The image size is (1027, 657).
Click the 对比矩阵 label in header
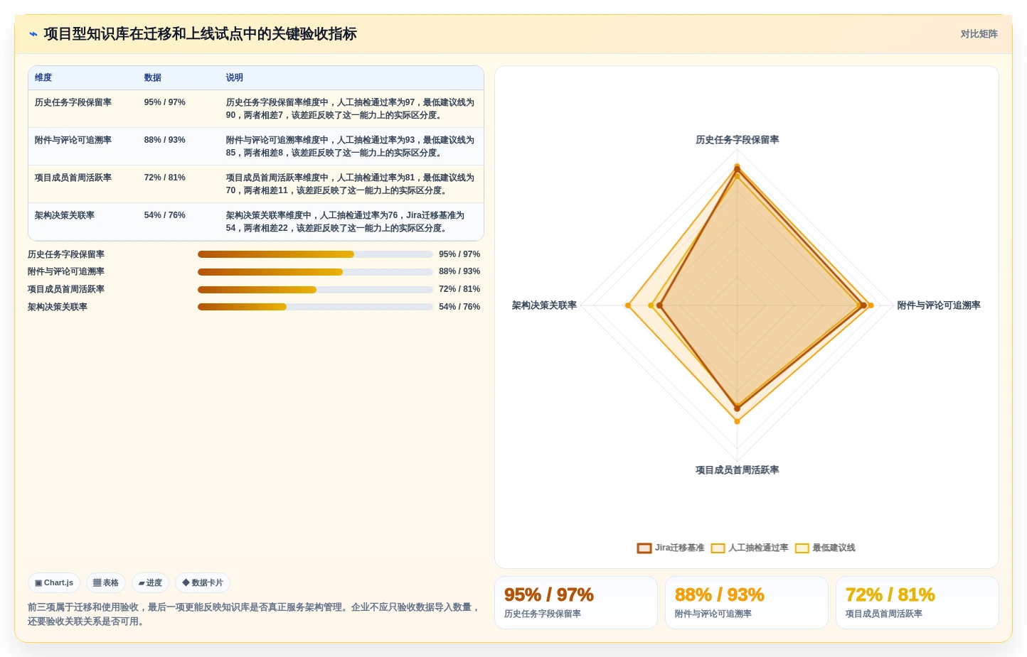[979, 34]
